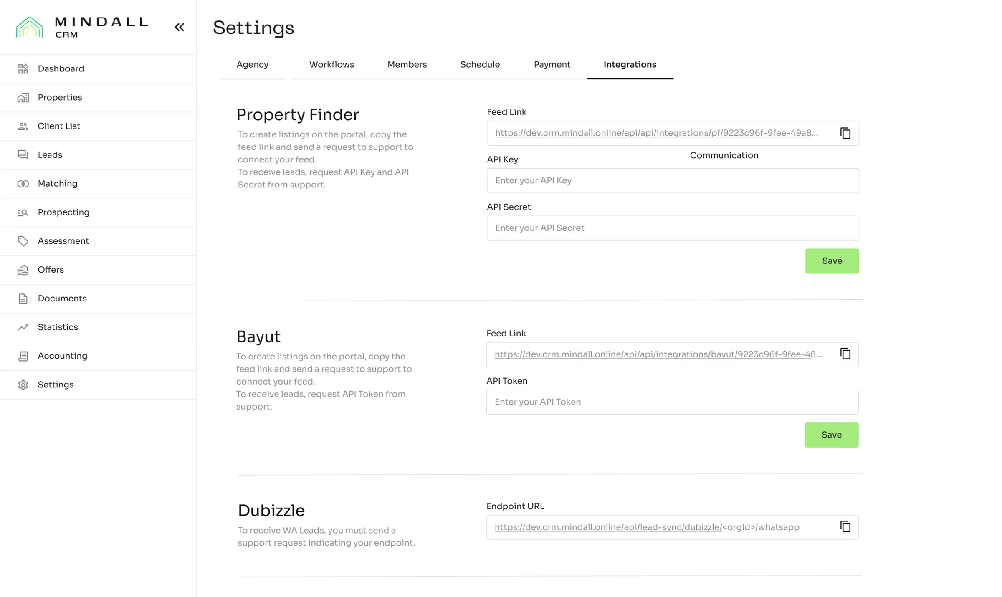Open the Accounting icon in the sidebar
This screenshot has height=597, width=1002.
pos(23,356)
